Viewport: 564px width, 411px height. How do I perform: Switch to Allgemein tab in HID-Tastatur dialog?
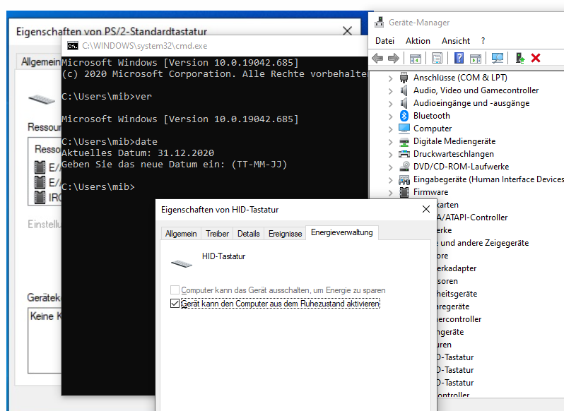(181, 234)
